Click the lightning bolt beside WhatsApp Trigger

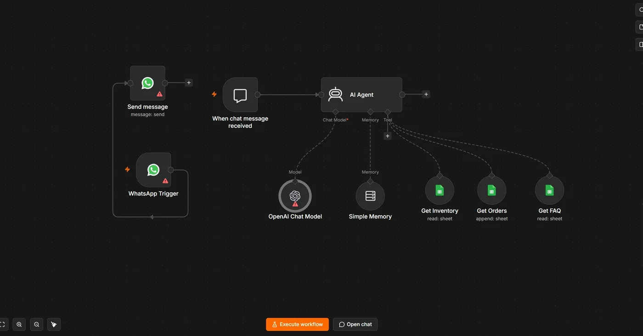128,169
